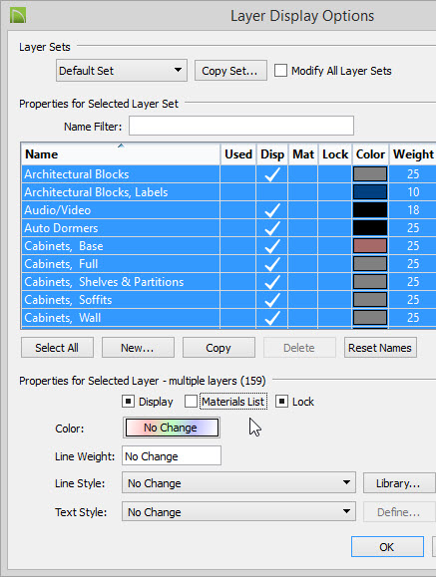Click the Copy Set... button

(230, 71)
